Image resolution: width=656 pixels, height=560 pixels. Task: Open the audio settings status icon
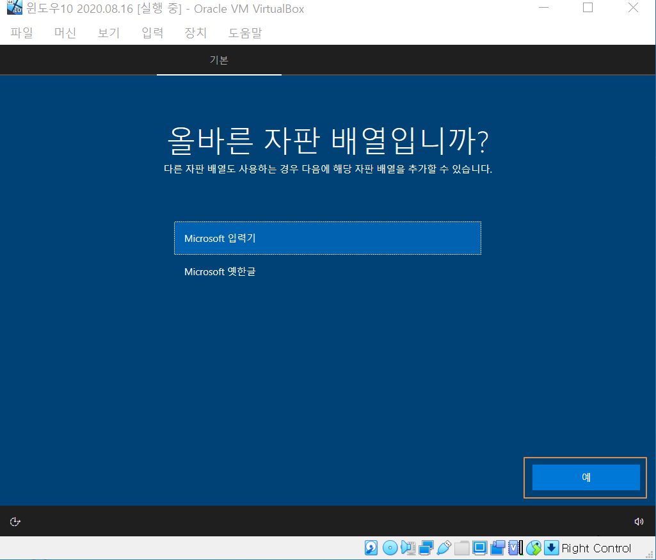point(408,547)
